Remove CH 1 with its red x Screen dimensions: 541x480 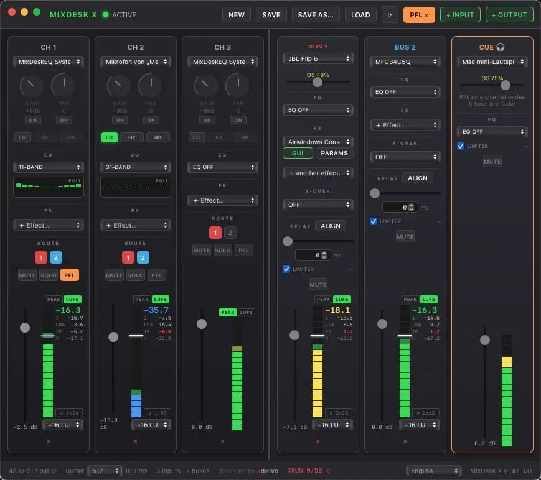pyautogui.click(x=49, y=441)
